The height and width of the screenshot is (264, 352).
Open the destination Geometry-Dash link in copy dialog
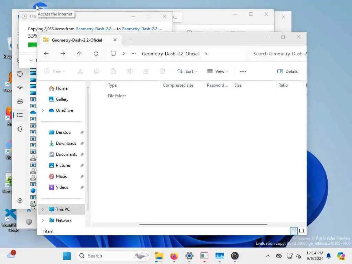tap(142, 29)
